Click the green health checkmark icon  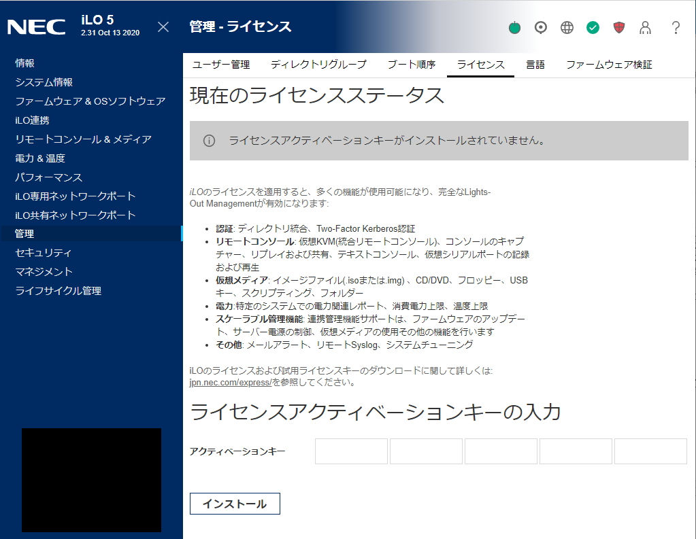[593, 27]
